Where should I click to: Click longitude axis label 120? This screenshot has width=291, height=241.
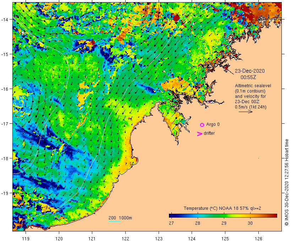(59, 239)
